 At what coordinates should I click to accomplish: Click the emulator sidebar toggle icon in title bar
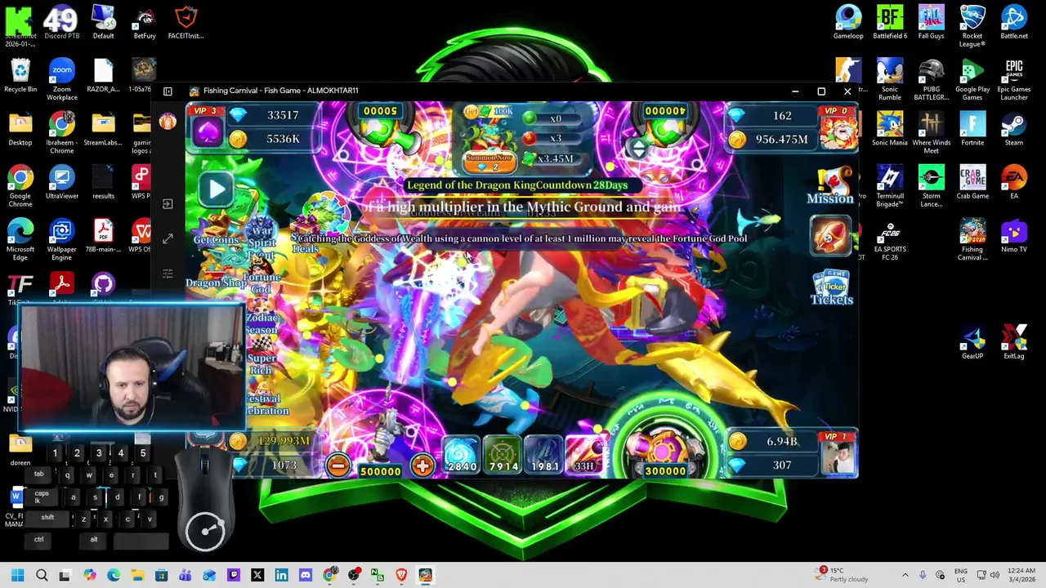point(168,91)
